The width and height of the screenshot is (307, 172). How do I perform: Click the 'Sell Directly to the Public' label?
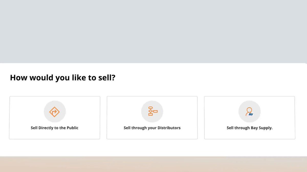(54, 128)
